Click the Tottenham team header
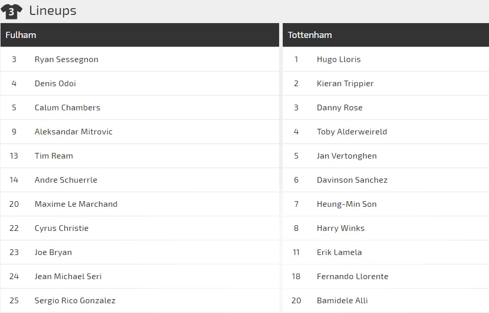Screen dimensions: 489x313 [310, 35]
